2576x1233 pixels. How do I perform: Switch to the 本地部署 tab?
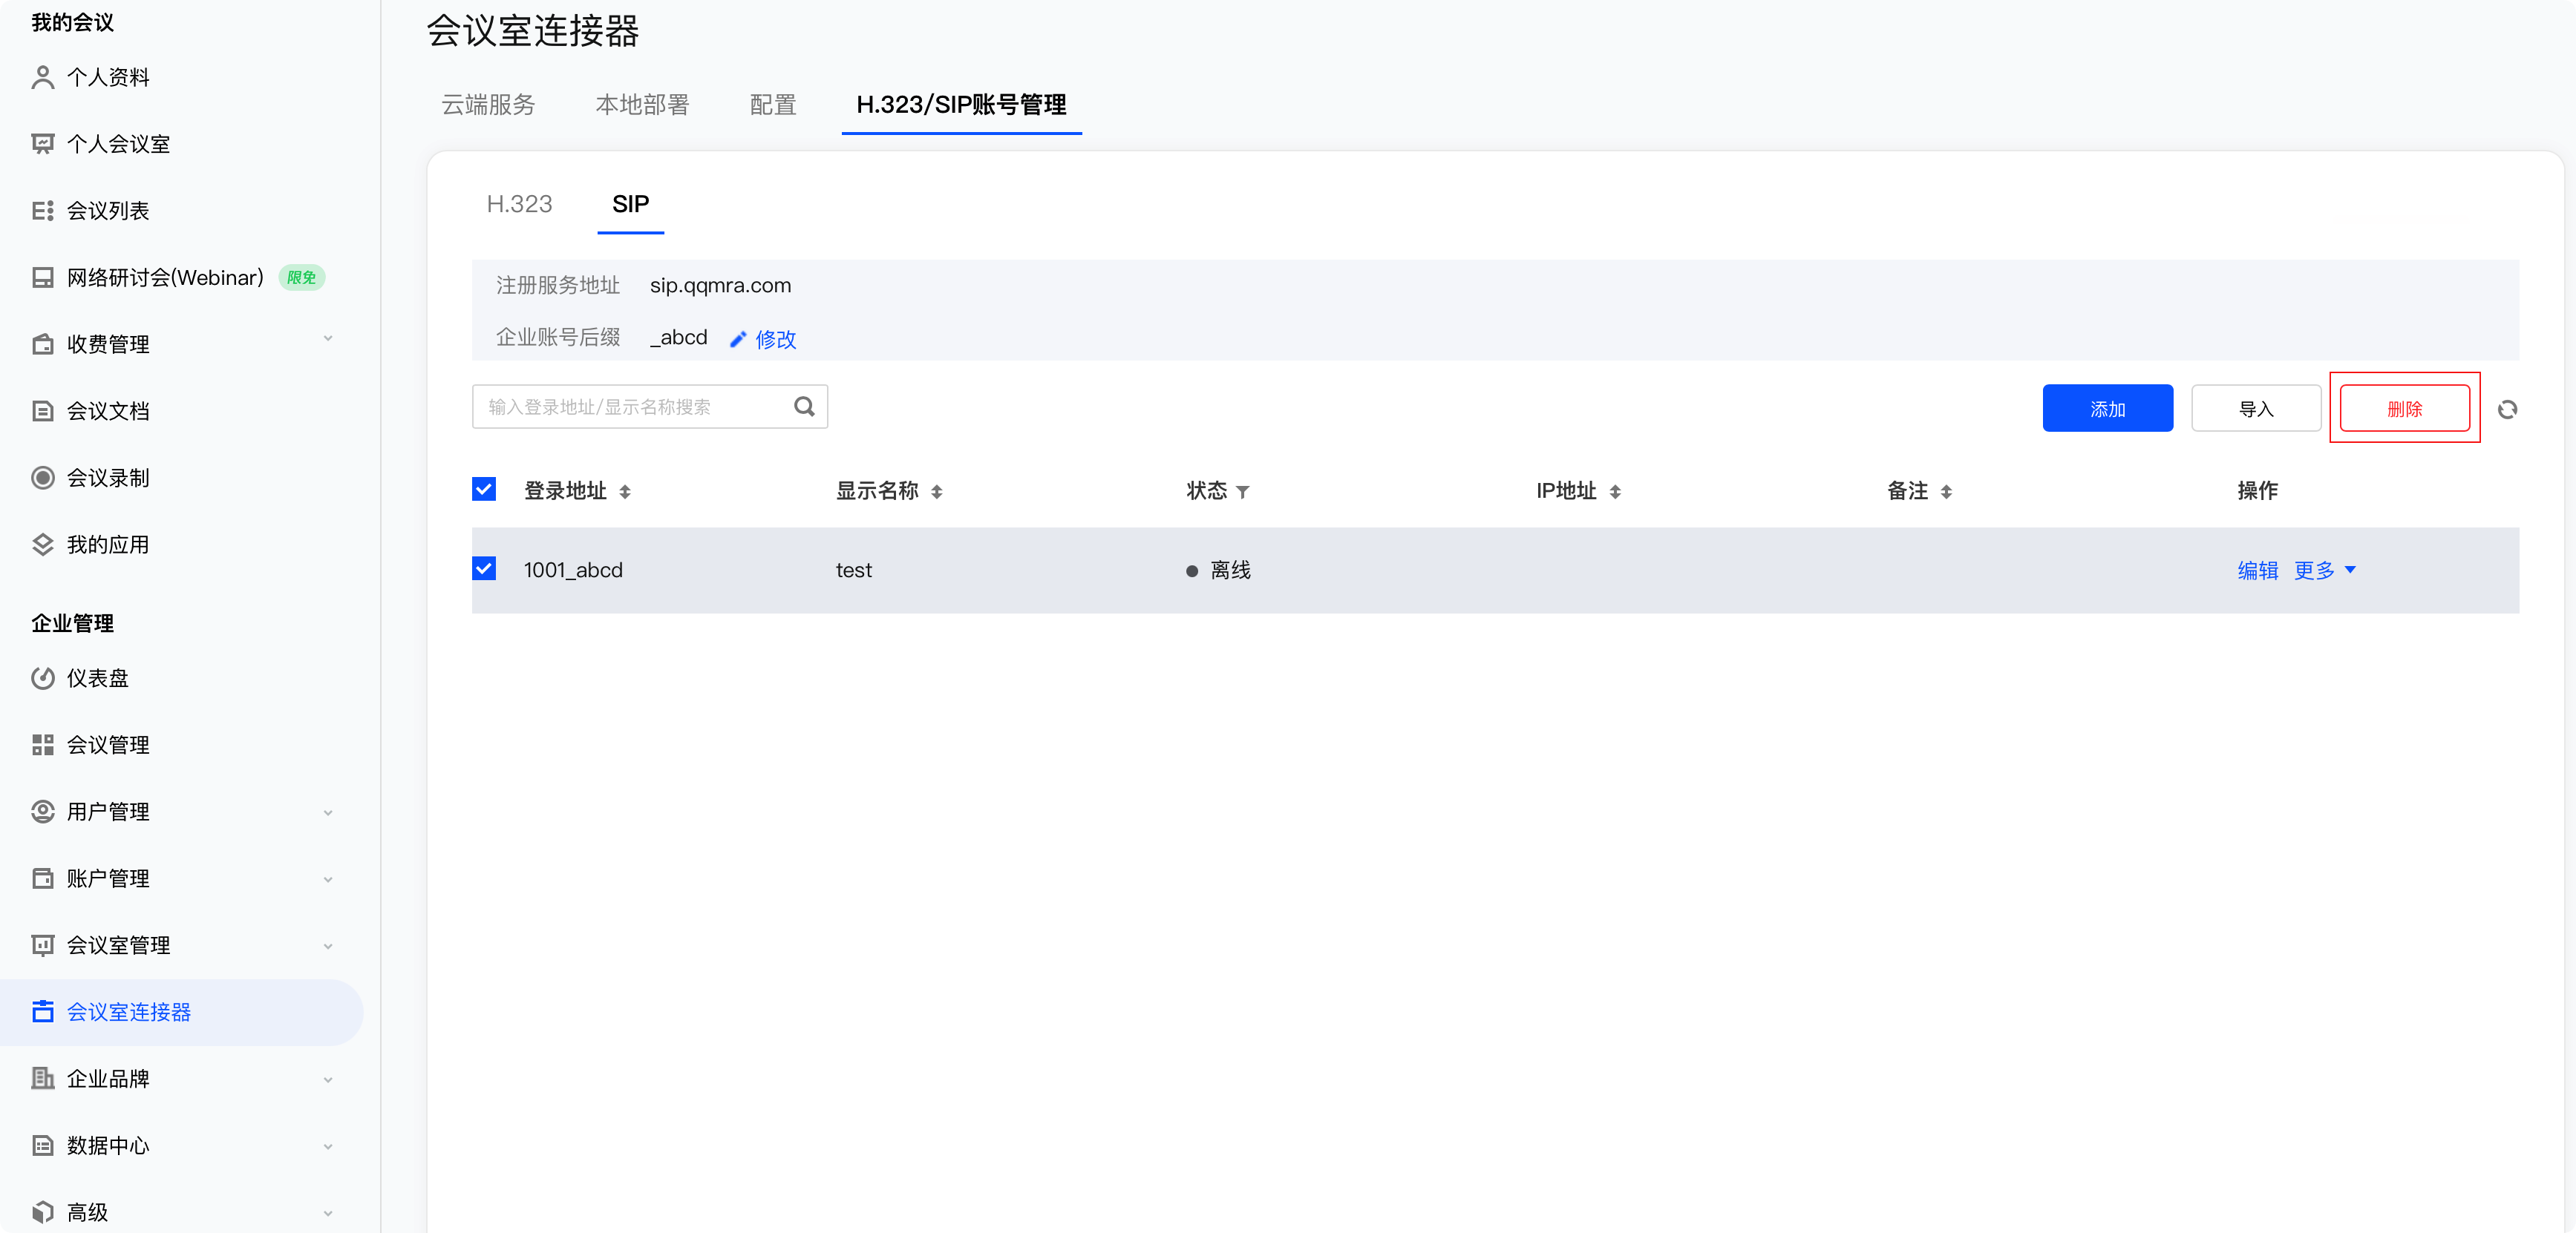click(x=642, y=105)
